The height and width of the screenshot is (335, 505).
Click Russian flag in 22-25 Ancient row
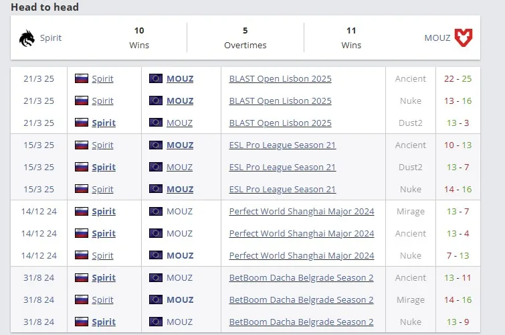82,78
